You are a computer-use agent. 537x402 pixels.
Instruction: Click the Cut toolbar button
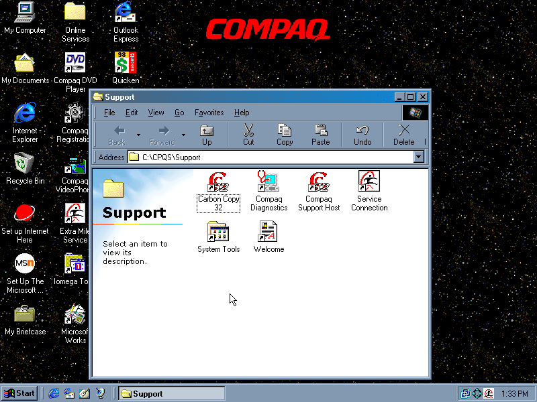[x=248, y=135]
